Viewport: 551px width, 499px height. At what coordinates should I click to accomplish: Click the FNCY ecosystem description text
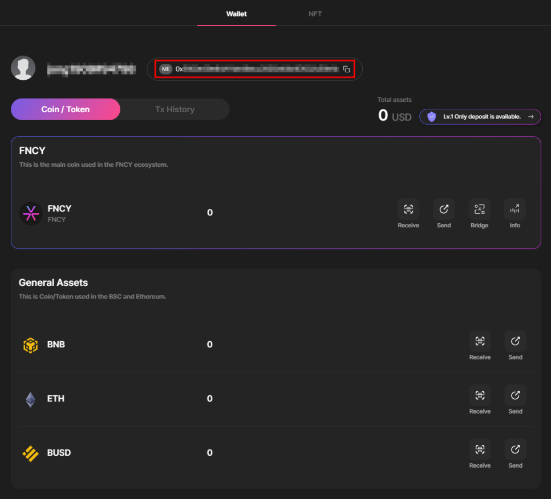[x=94, y=165]
